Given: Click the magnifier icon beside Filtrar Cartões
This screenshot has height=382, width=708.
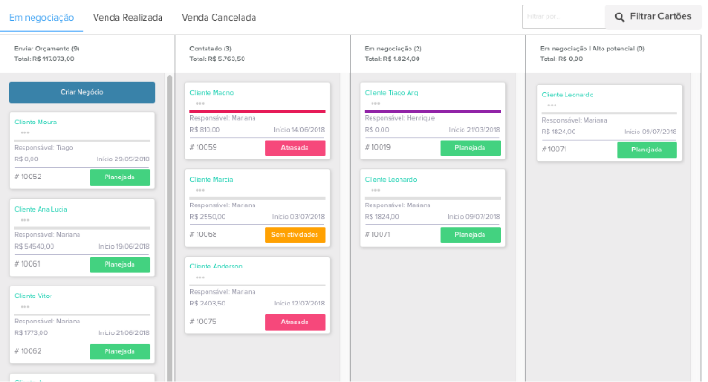Looking at the screenshot, I should coord(620,16).
